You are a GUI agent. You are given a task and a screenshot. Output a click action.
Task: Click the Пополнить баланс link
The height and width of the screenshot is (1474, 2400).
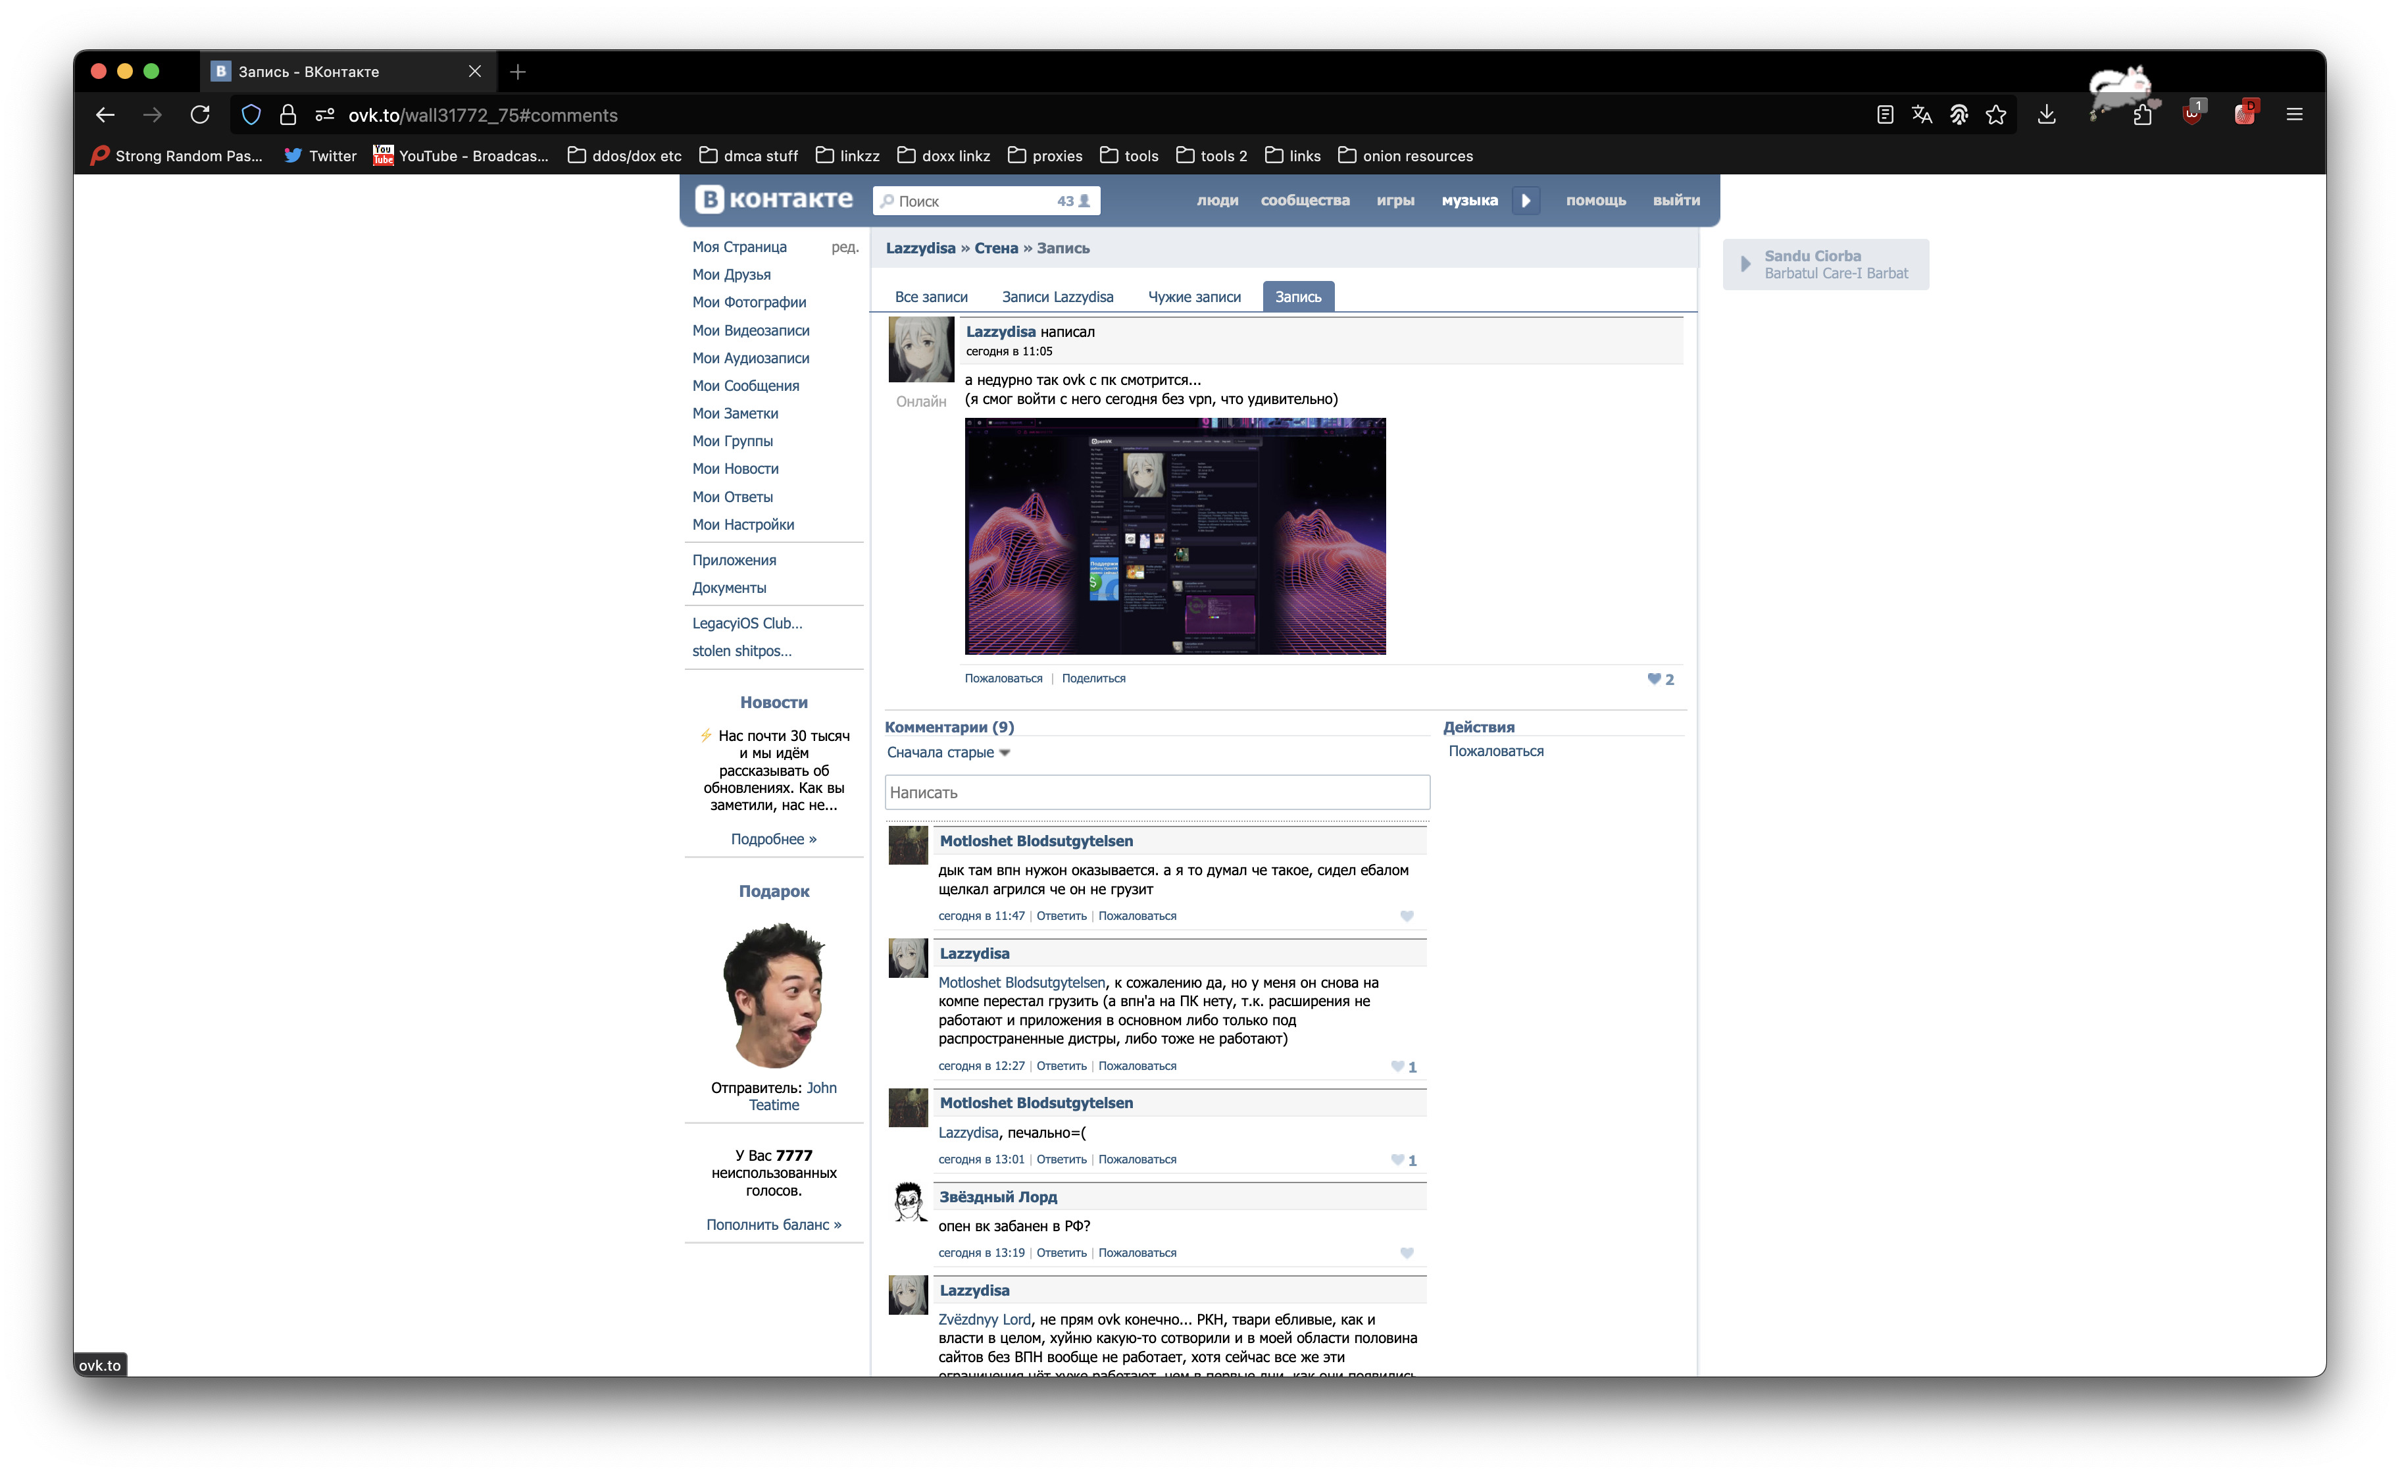pos(774,1225)
